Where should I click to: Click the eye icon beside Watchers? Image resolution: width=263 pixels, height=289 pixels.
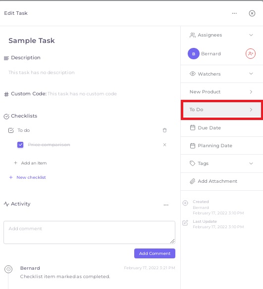coord(192,74)
